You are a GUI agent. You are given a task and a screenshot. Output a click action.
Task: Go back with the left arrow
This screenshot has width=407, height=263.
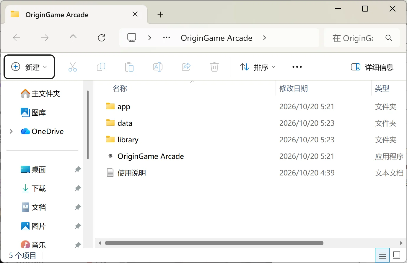click(x=17, y=38)
